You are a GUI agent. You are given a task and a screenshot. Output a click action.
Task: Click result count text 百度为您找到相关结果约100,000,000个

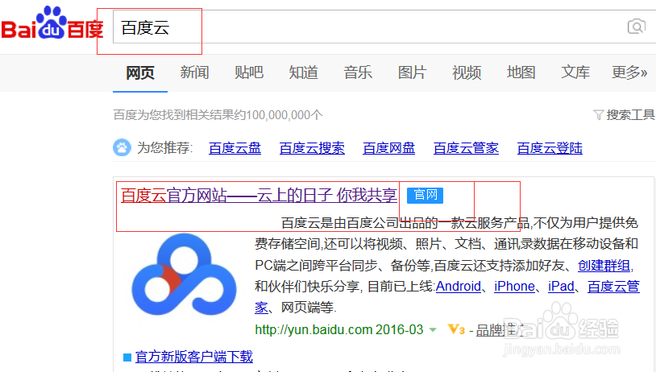(218, 115)
